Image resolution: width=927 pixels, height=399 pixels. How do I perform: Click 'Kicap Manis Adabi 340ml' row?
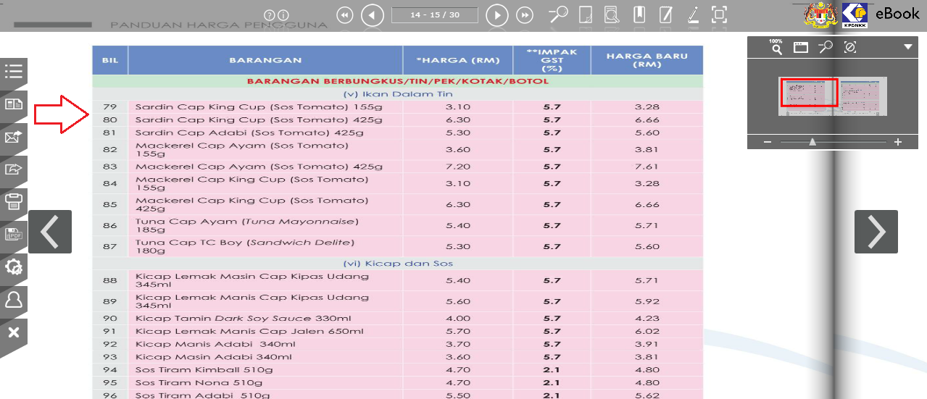(397, 344)
